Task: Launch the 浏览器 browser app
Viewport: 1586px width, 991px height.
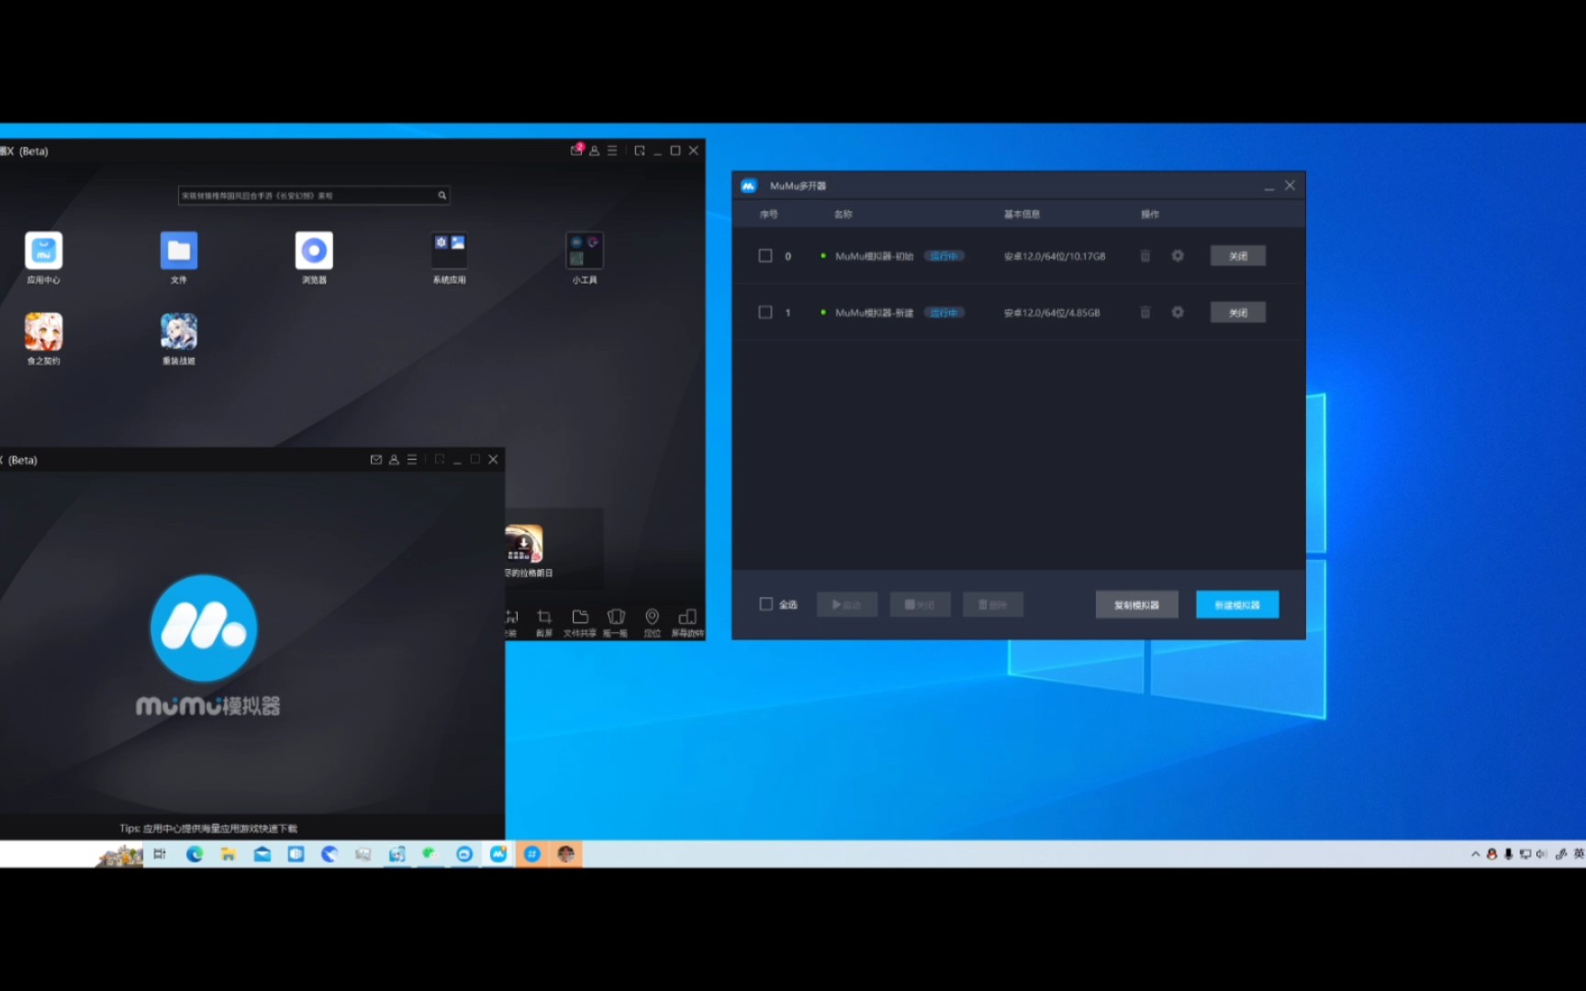Action: coord(314,251)
